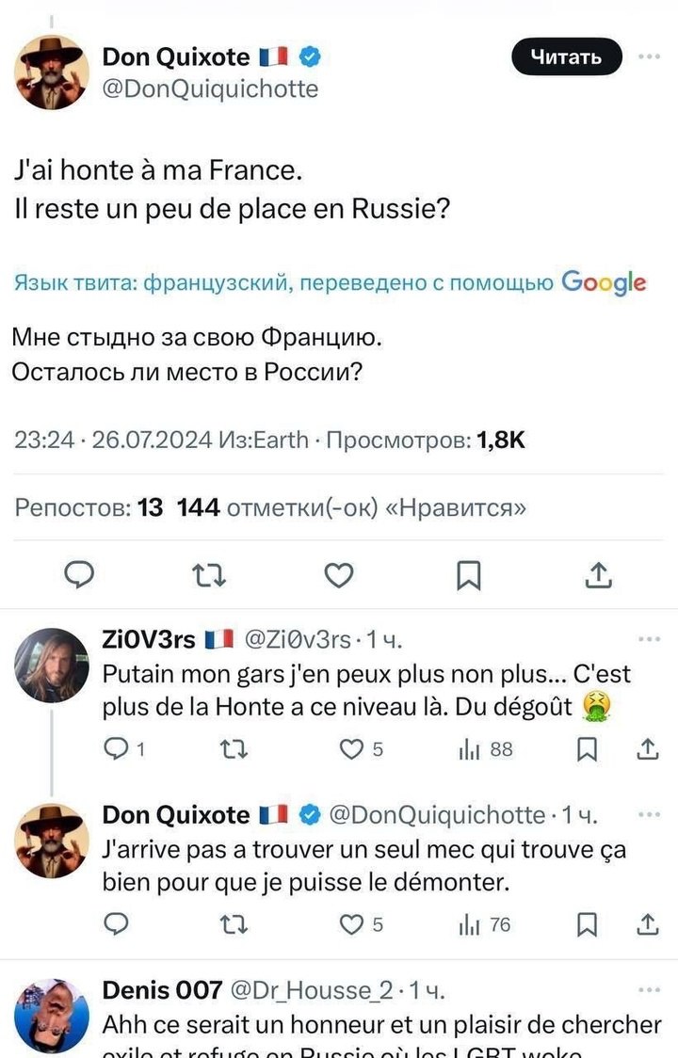The height and width of the screenshot is (1058, 678).
Task: Share Don Quixote's reply tweet
Action: click(x=648, y=925)
